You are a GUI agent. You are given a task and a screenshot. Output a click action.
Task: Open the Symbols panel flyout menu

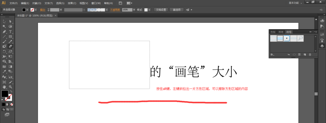[316, 32]
